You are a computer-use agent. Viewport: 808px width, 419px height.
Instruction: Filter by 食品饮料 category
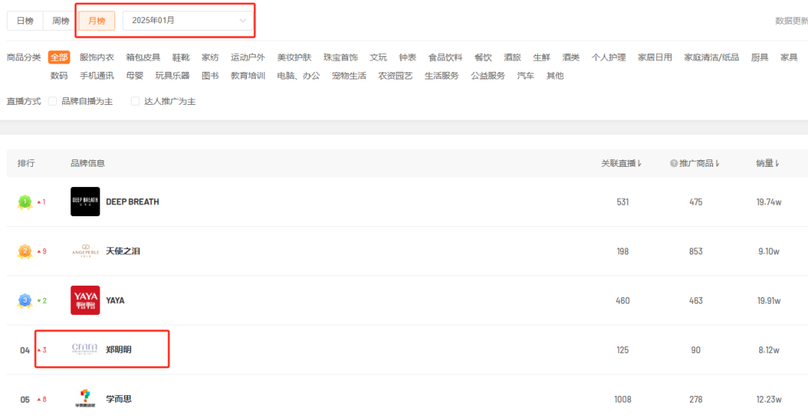445,57
